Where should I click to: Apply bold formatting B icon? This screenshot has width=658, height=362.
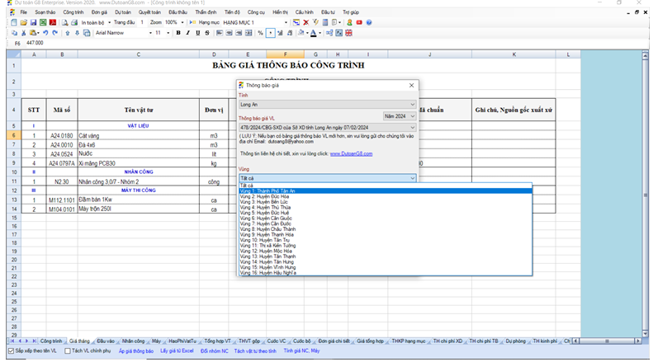pyautogui.click(x=178, y=33)
